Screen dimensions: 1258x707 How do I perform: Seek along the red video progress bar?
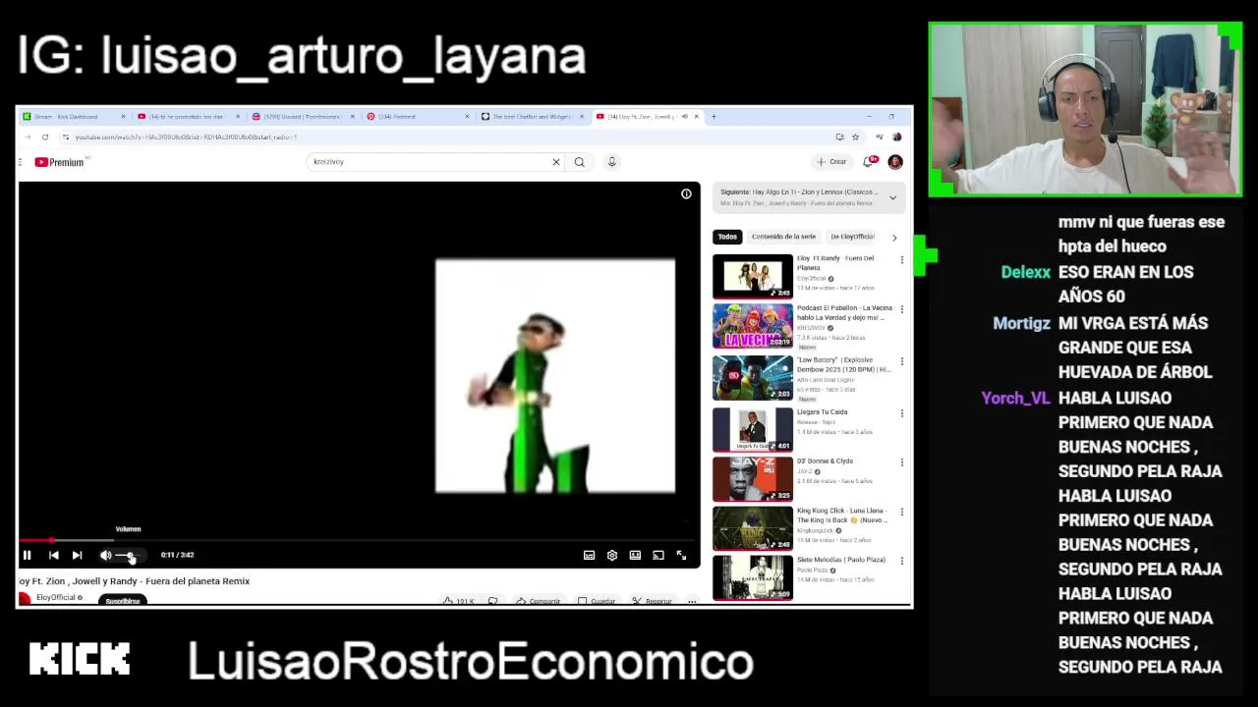(359, 540)
